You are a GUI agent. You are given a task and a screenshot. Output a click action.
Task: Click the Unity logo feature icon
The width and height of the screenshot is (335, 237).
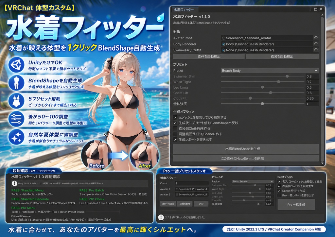pyautogui.click(x=16, y=64)
